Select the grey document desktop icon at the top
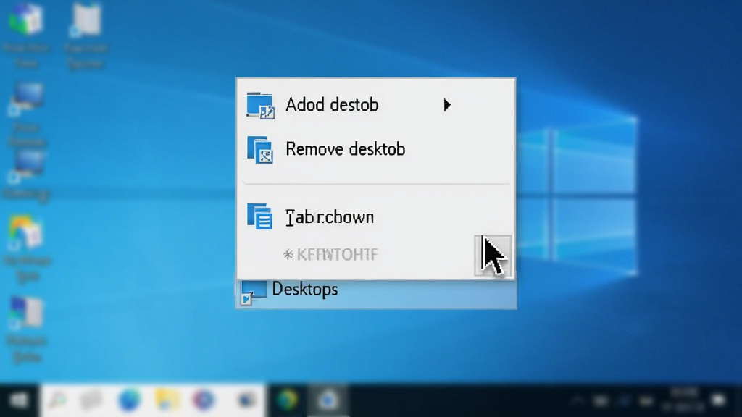 point(86,20)
